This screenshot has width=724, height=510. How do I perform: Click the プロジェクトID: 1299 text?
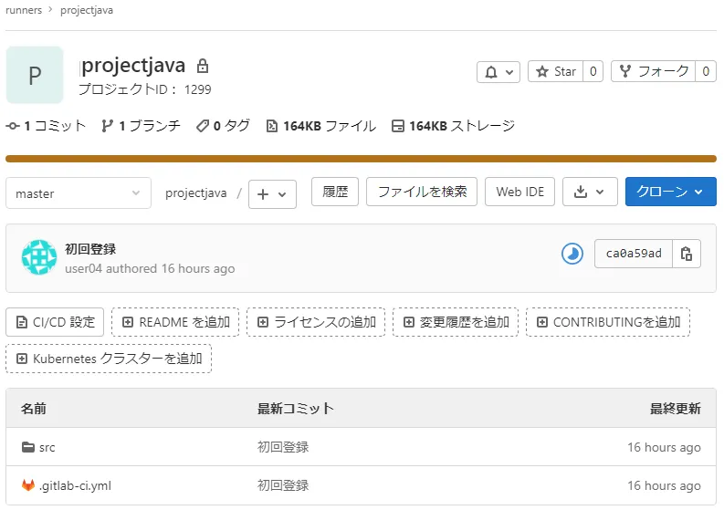point(144,89)
